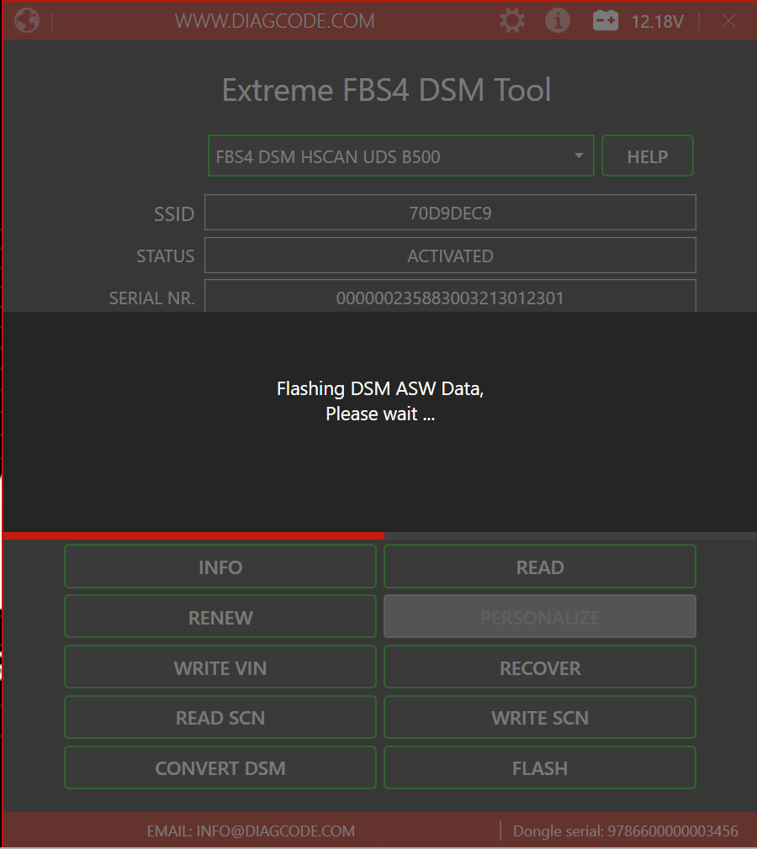Click the RECOVER button

(540, 667)
